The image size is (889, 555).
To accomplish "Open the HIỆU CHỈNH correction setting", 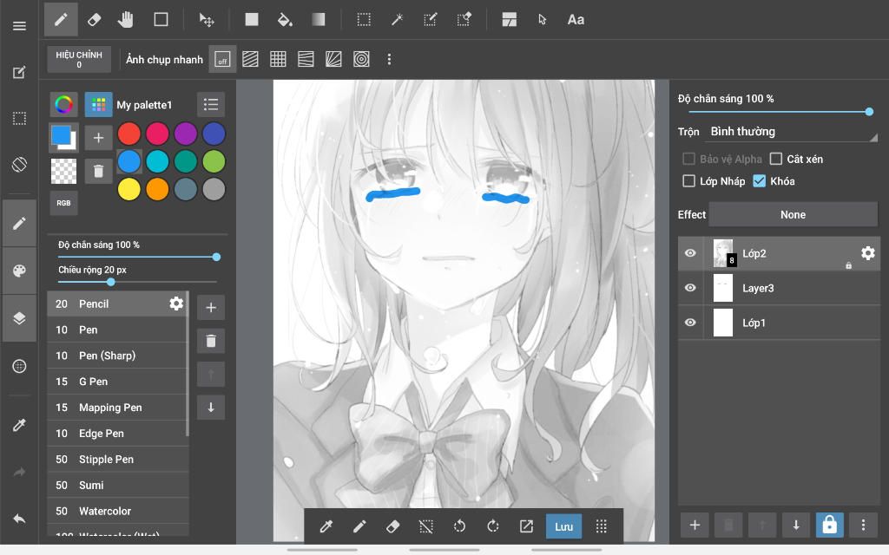I will tap(79, 60).
